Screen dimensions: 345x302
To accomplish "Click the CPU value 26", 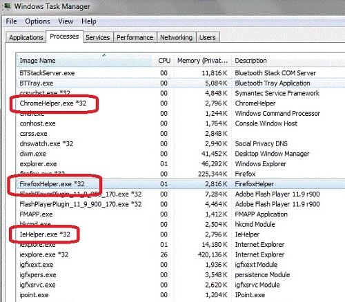I will coord(164,254).
